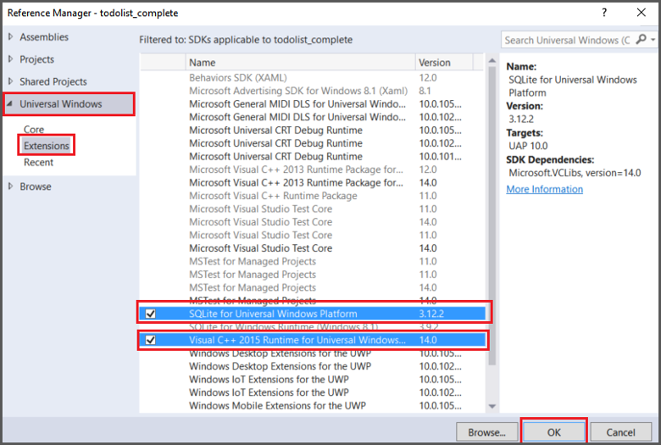
Task: Select Visual C++ 2013 Runtime Package version 14.0
Action: pyautogui.click(x=313, y=182)
